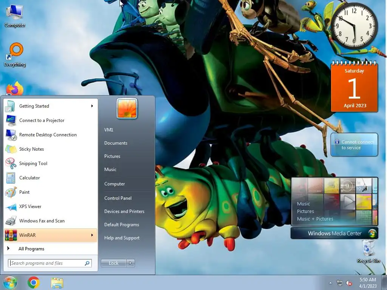The width and height of the screenshot is (387, 290).
Task: Select Music + Pictures in Media Center gadget
Action: tap(315, 219)
